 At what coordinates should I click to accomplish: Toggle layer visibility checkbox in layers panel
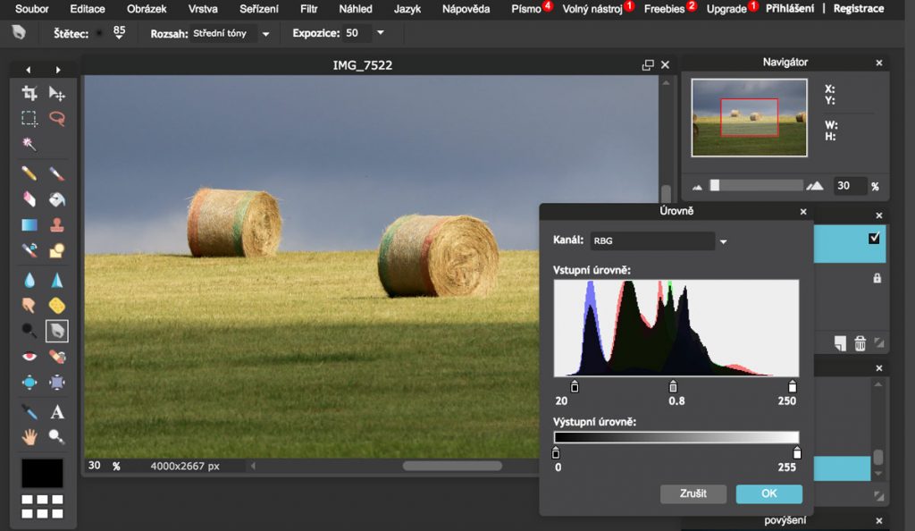[874, 239]
